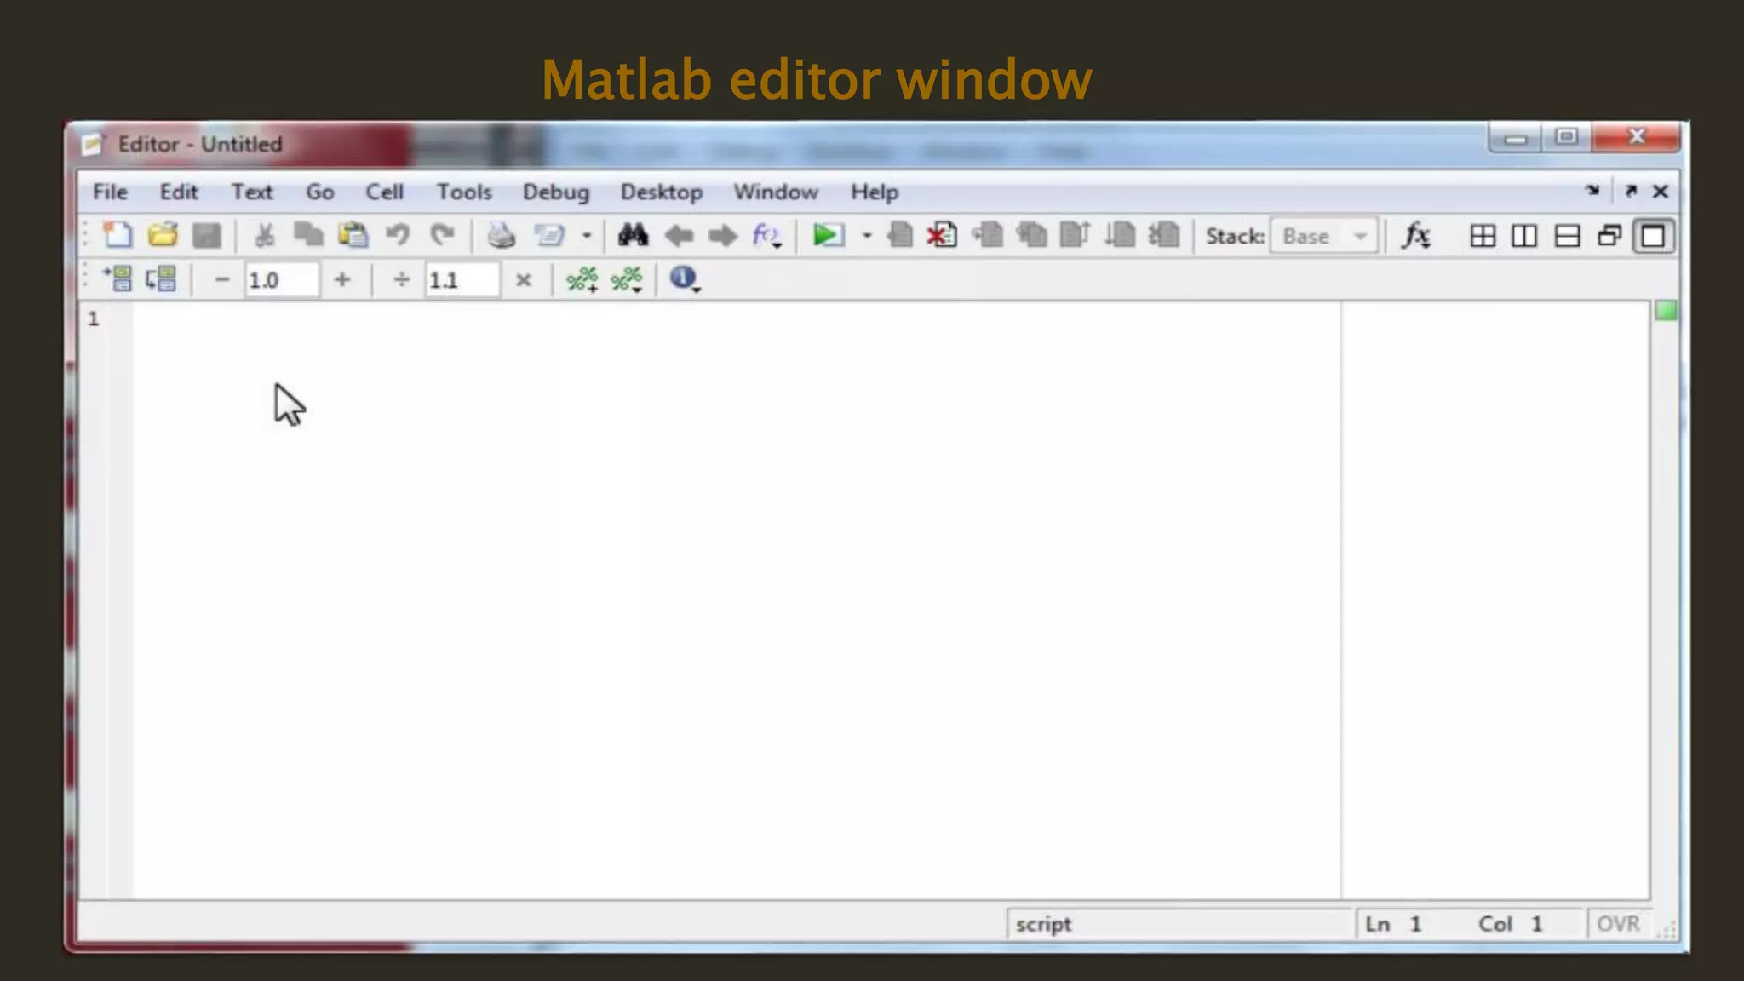This screenshot has height=981, width=1744.
Task: Undo the last action
Action: [x=397, y=235]
